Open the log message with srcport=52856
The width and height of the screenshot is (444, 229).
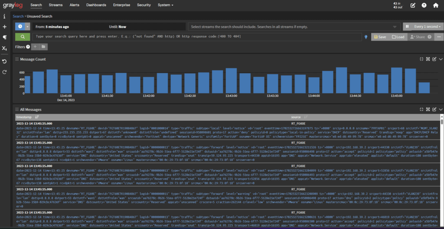pyautogui.click(x=228, y=174)
